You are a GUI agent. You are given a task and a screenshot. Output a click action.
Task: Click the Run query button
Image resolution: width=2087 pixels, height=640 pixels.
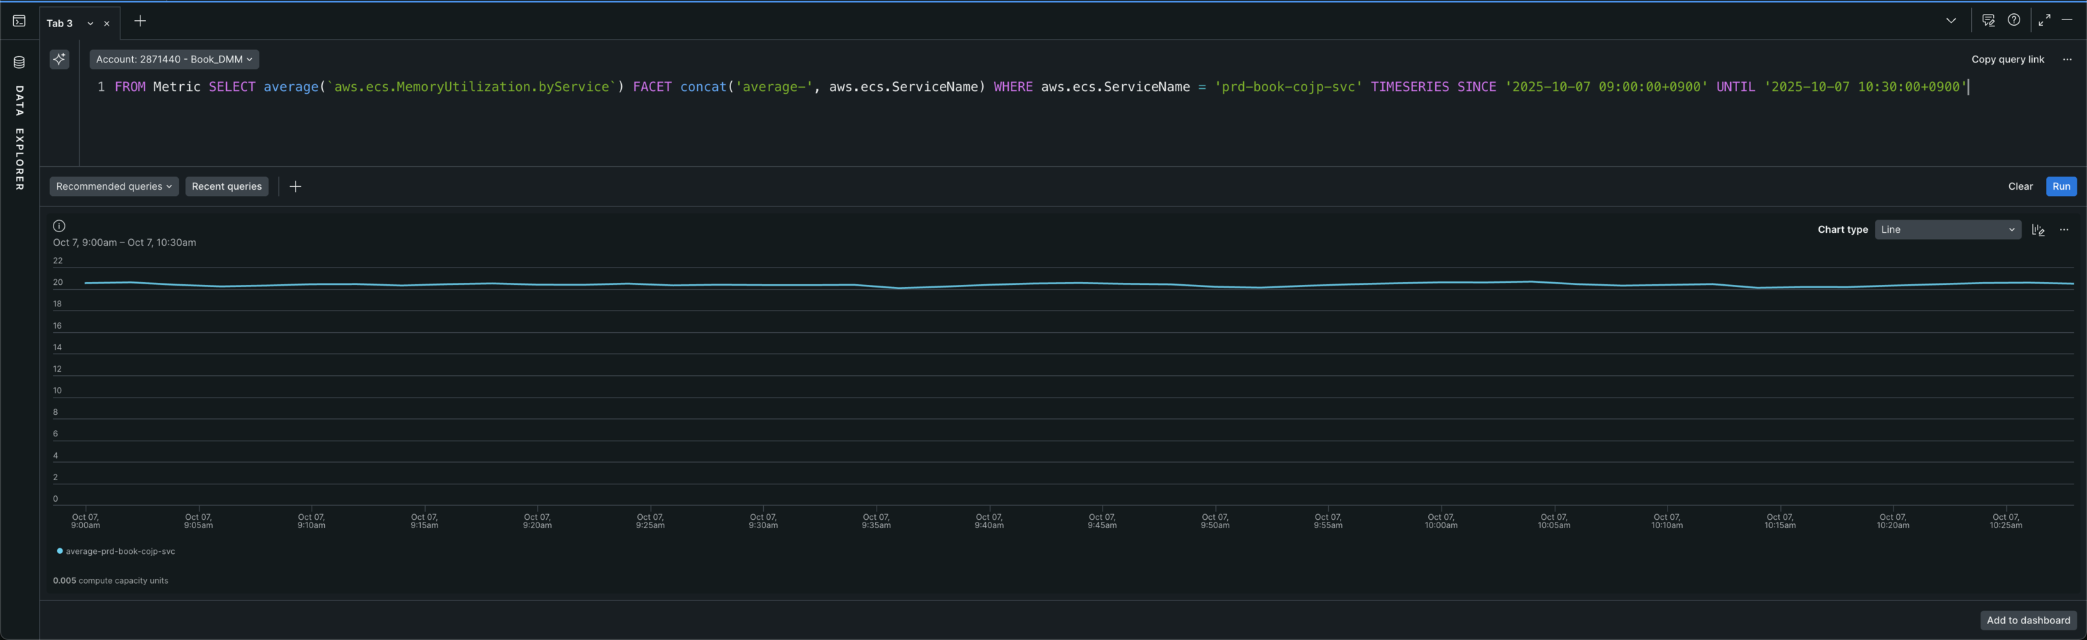pos(2061,187)
